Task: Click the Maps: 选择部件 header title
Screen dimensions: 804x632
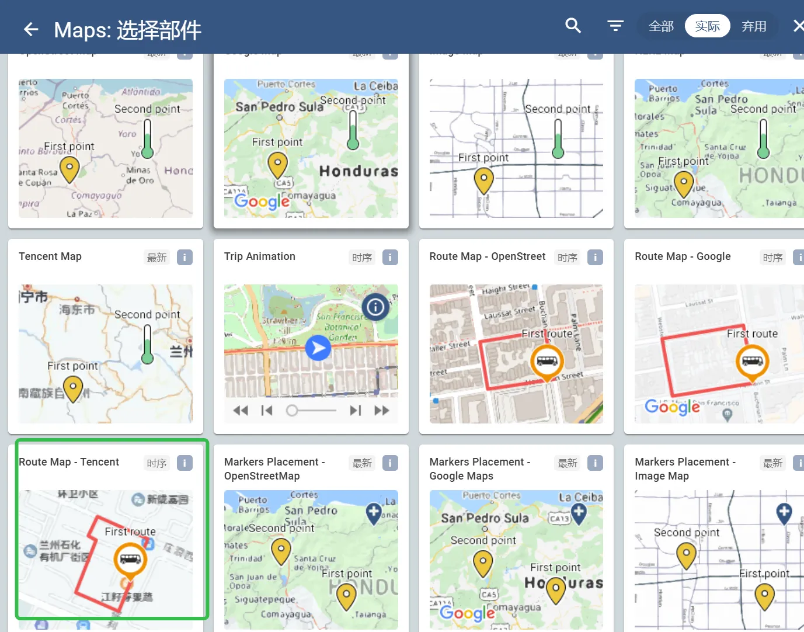Action: pos(127,30)
